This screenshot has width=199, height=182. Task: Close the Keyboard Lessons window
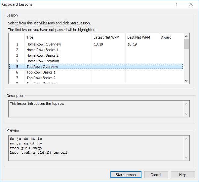[191, 4]
